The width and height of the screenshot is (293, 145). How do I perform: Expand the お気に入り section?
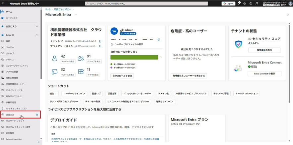[37, 26]
